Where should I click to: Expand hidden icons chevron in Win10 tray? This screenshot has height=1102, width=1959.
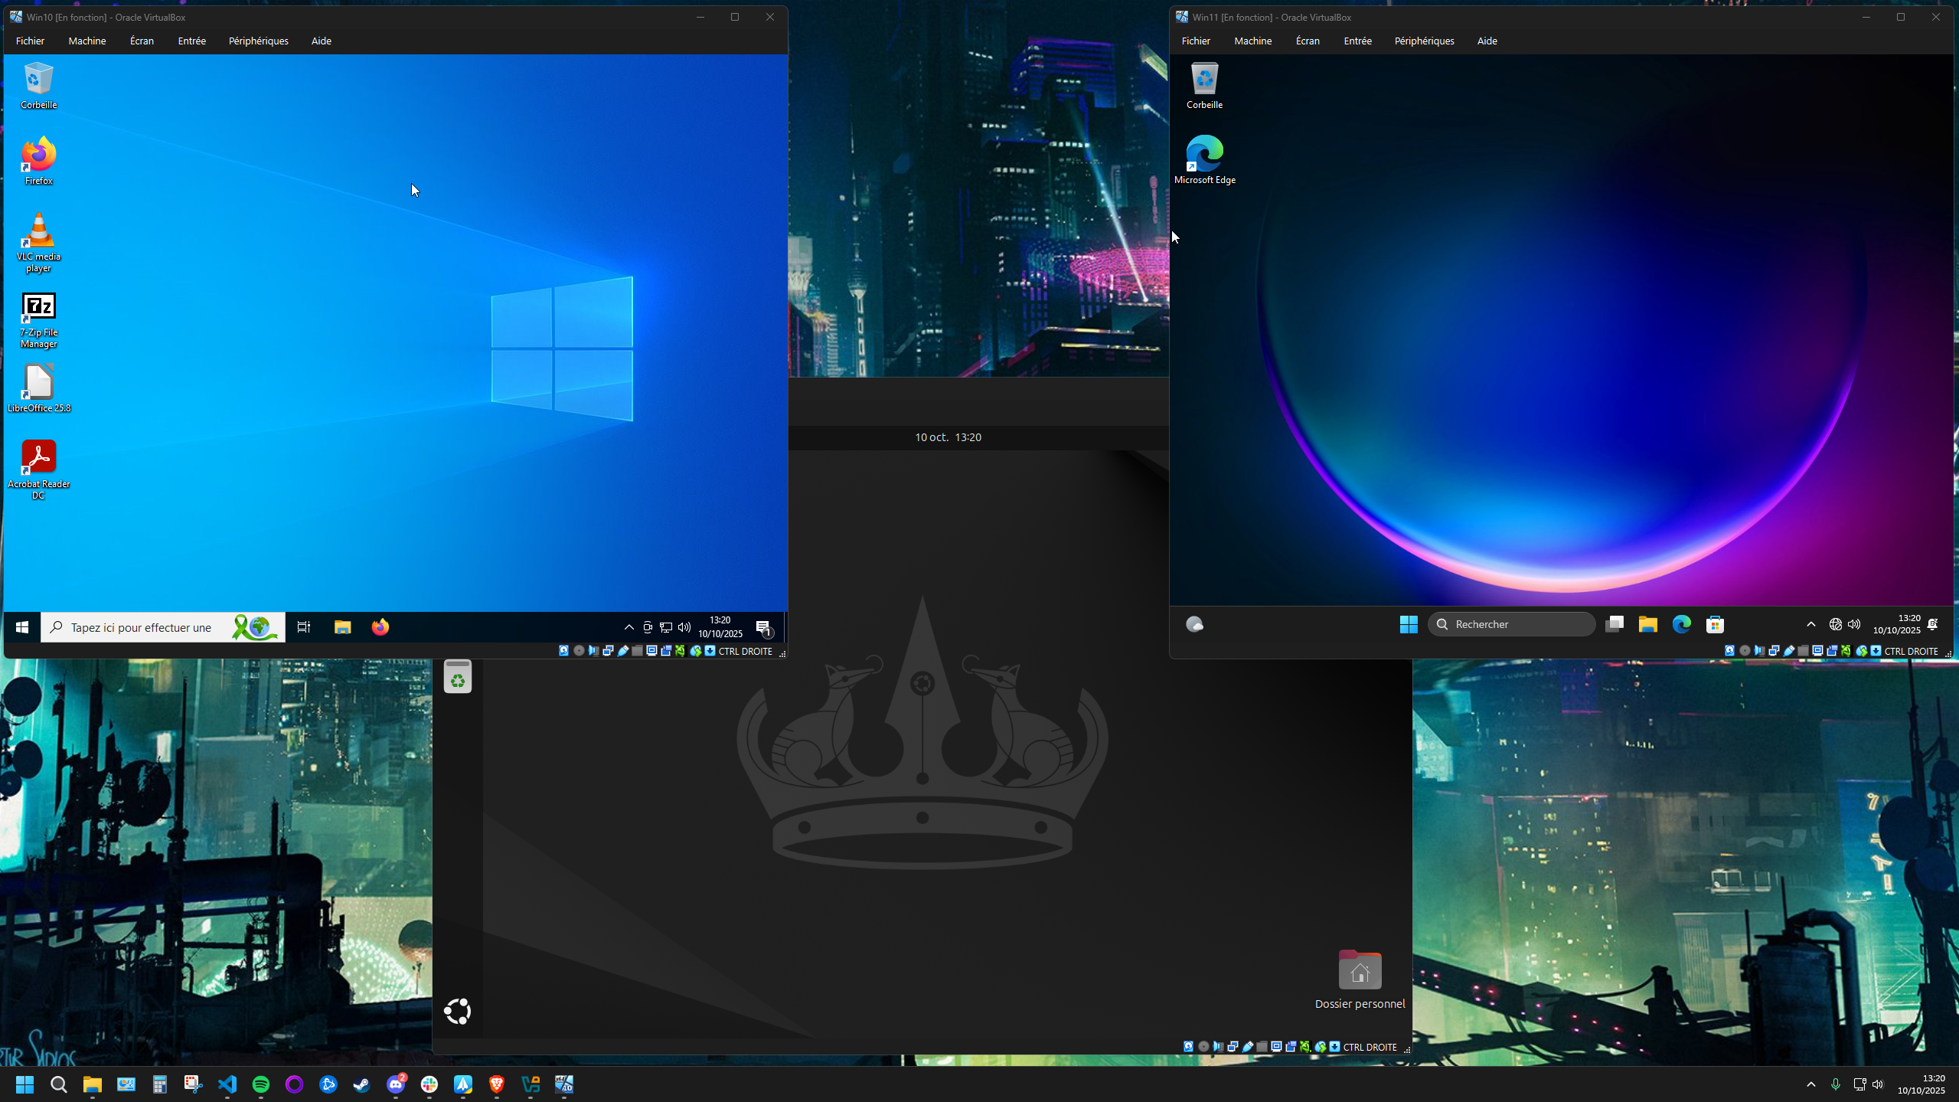(629, 627)
